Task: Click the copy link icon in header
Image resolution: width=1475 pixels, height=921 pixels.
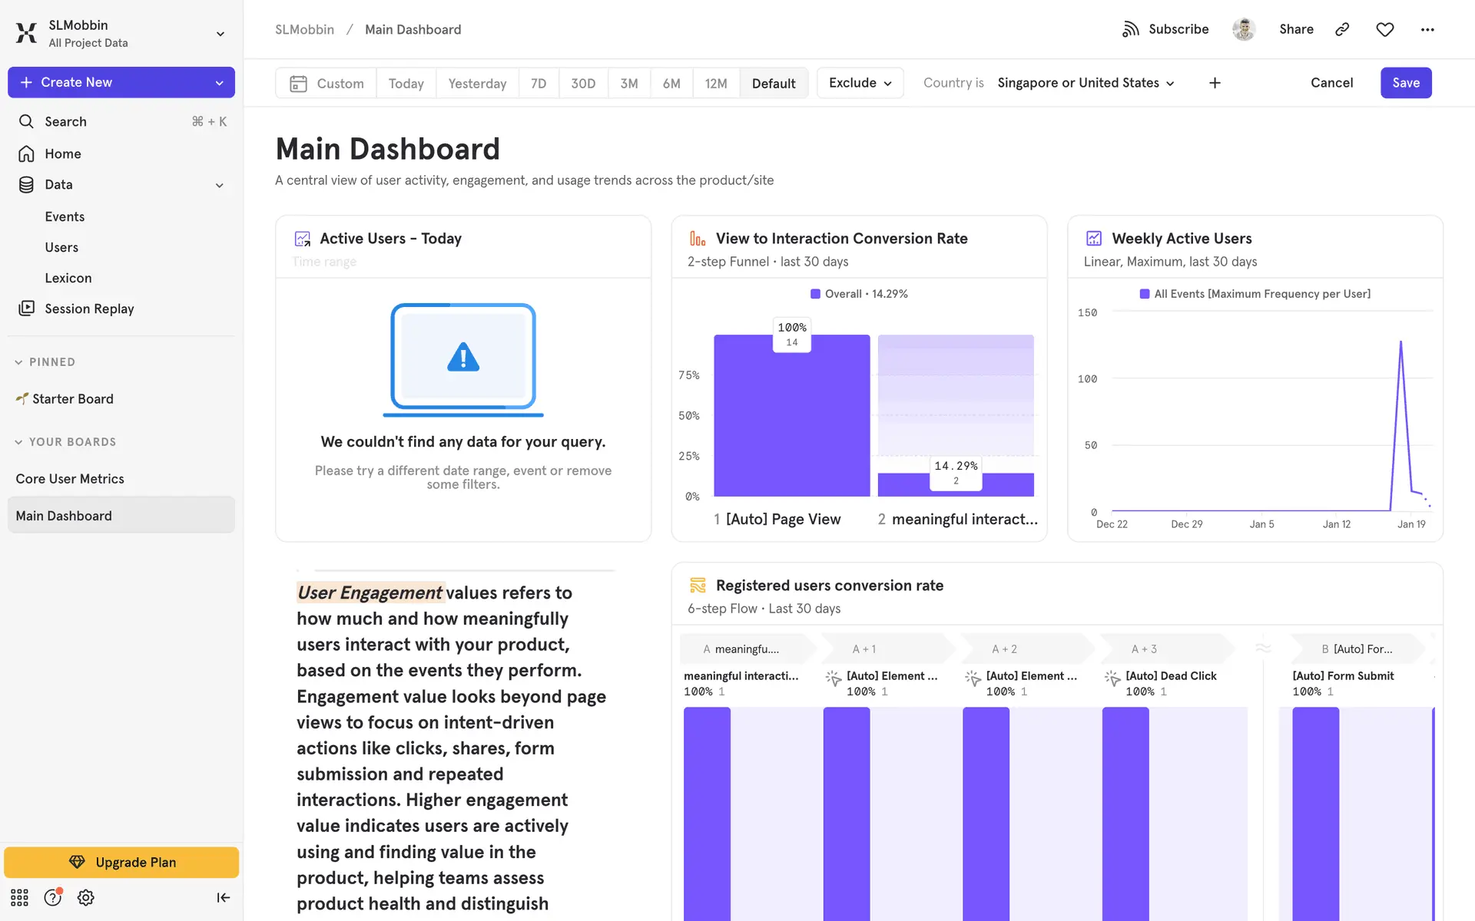Action: pos(1342,29)
